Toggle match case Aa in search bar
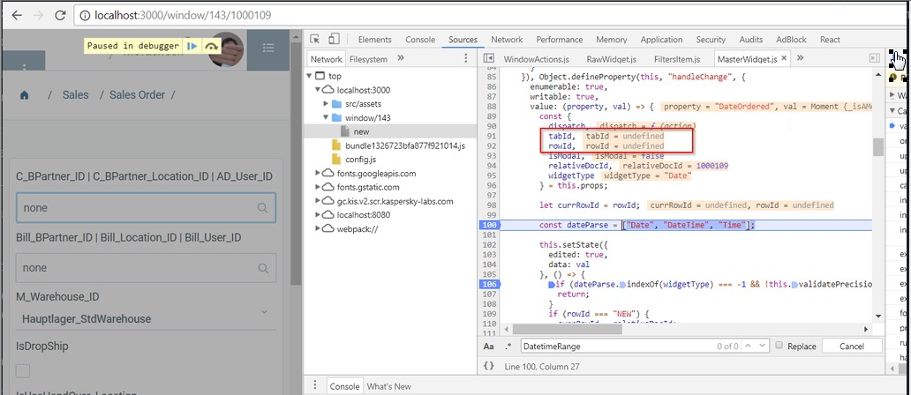The width and height of the screenshot is (911, 395). [489, 347]
